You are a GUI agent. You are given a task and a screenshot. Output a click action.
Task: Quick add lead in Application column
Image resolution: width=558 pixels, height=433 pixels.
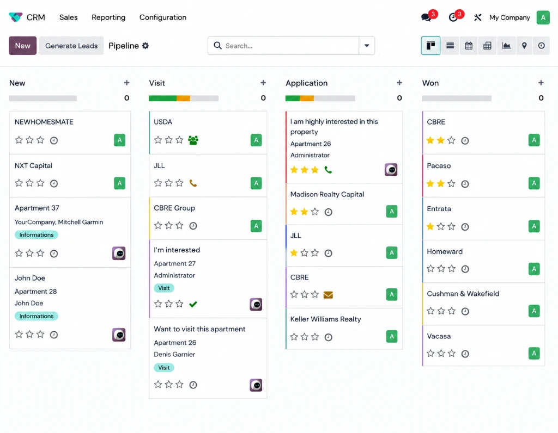tap(399, 83)
